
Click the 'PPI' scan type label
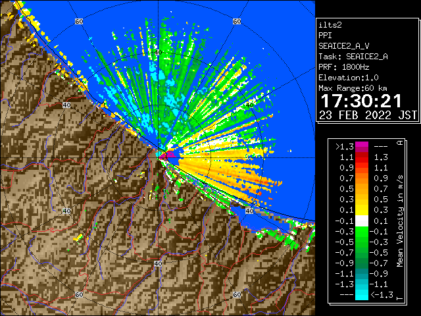tap(325, 36)
